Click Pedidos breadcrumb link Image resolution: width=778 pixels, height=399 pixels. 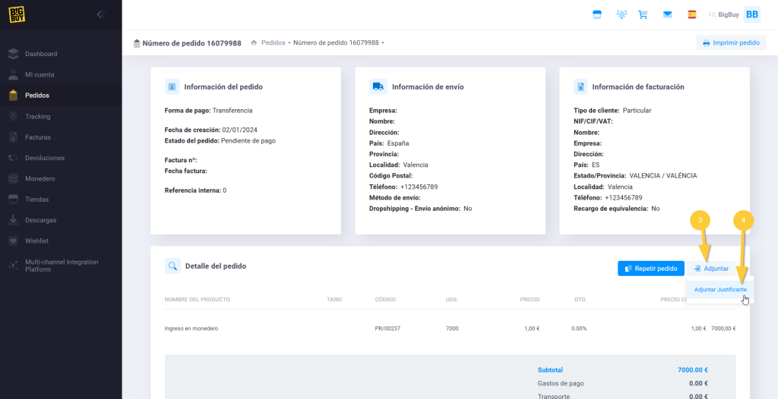(273, 43)
